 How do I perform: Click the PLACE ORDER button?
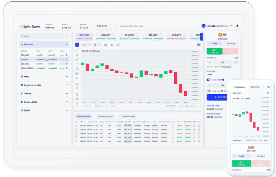[x=217, y=97]
